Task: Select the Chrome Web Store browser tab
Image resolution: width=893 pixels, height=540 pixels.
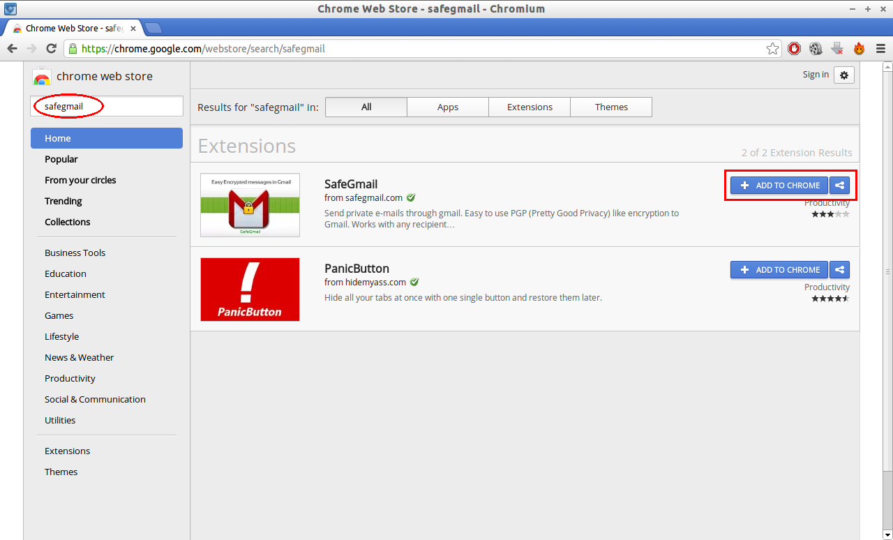Action: [73, 29]
